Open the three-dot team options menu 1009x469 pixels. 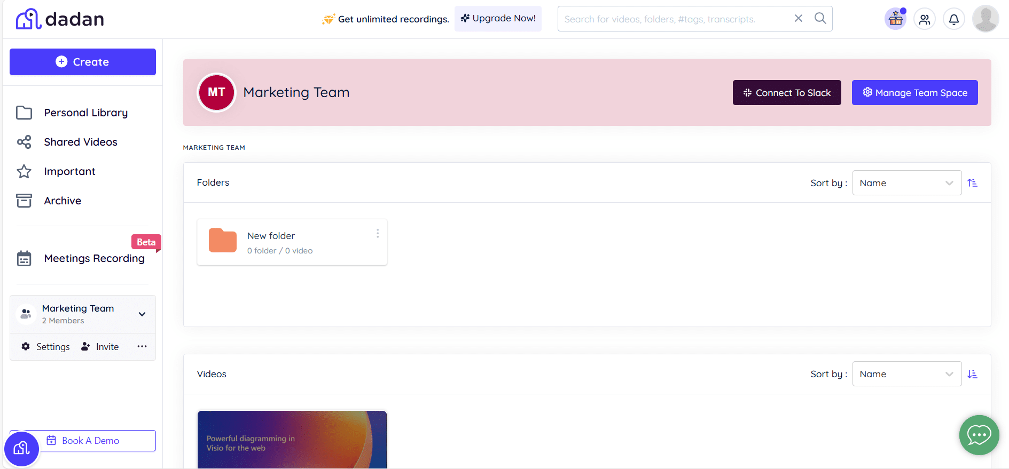coord(142,347)
